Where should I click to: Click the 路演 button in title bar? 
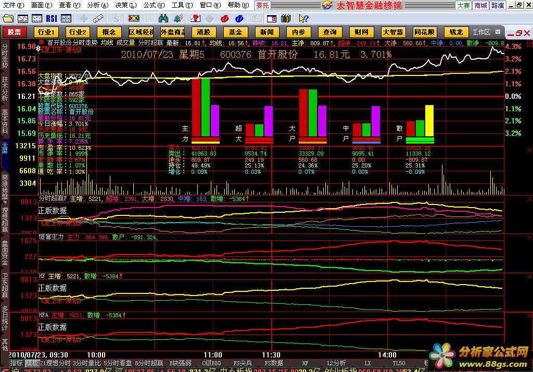click(x=498, y=5)
